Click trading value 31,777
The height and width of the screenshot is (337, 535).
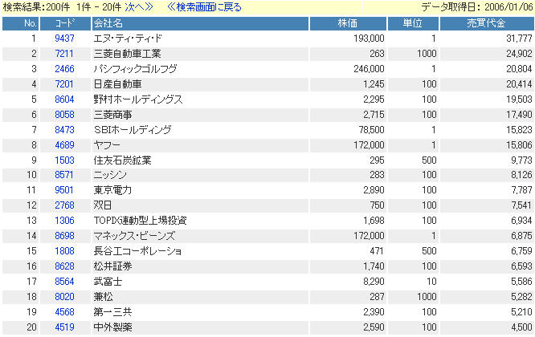(519, 39)
